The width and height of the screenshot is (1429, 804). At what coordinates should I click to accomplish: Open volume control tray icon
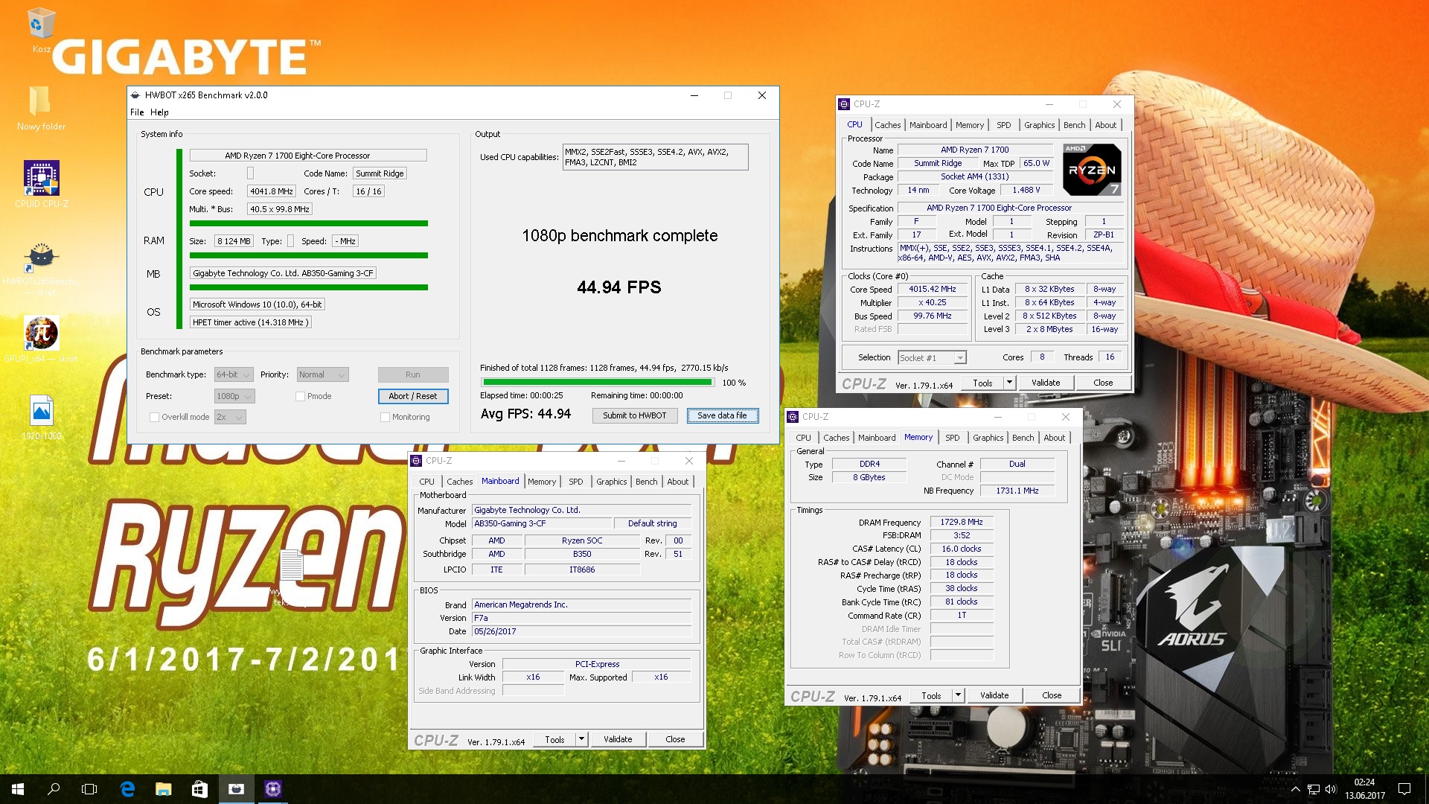pos(1331,789)
